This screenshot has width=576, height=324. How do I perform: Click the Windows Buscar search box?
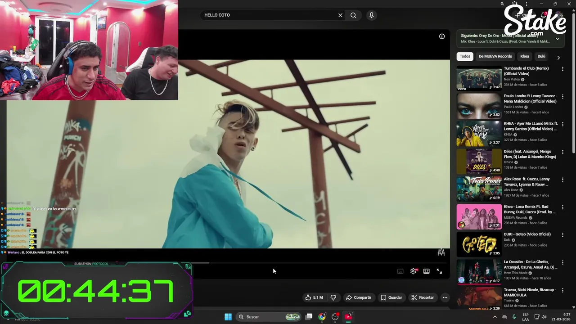click(269, 317)
